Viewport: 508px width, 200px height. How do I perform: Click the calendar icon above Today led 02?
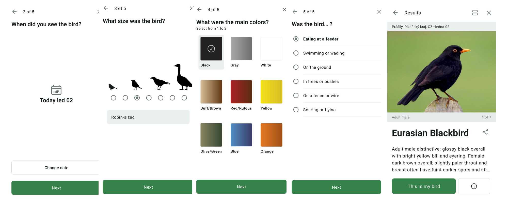click(x=56, y=90)
